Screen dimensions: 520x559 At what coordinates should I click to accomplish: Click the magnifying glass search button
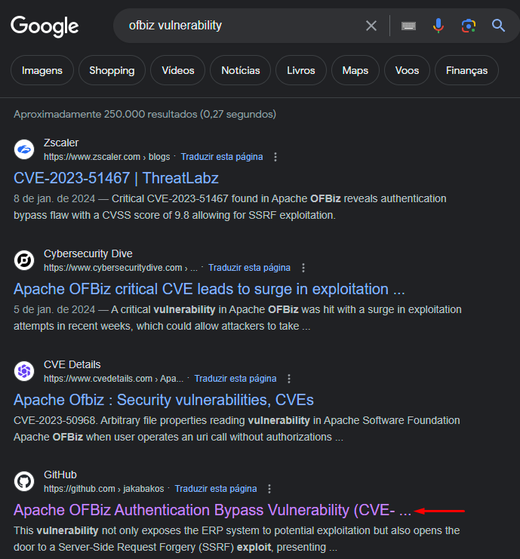point(498,26)
